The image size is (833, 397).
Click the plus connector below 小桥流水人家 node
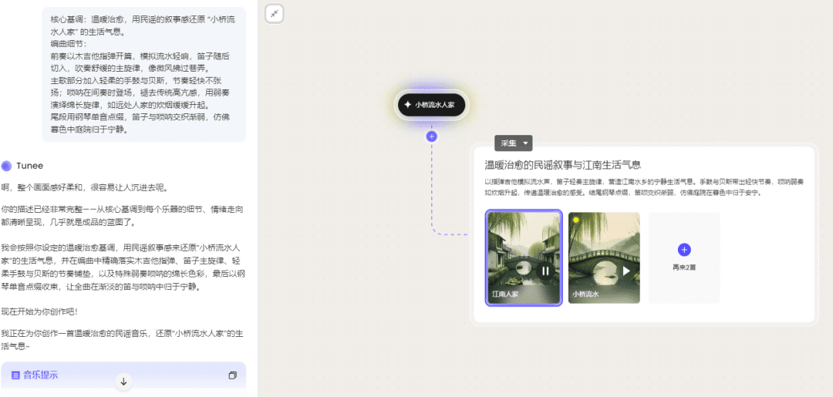(x=431, y=136)
